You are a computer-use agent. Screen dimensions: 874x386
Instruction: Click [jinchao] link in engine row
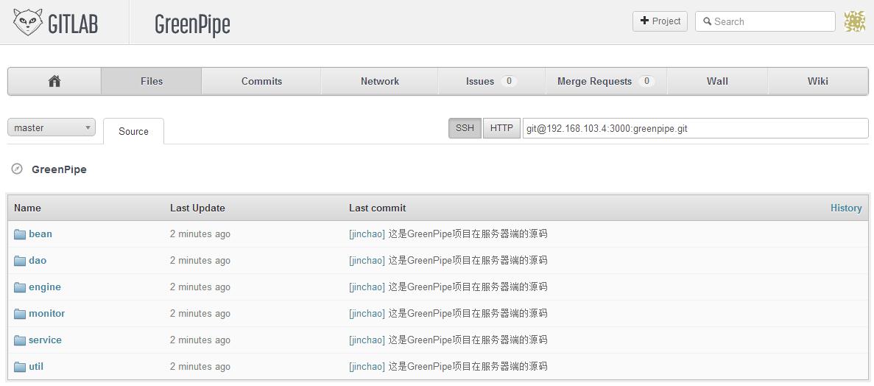point(367,287)
